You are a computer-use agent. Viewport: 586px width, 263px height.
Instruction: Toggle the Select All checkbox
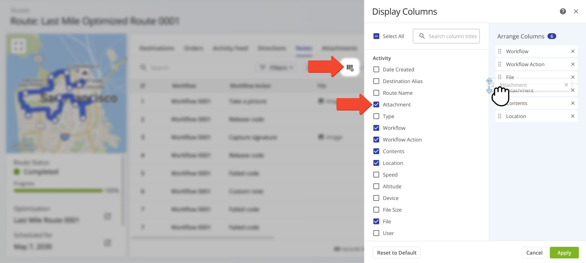tap(376, 36)
